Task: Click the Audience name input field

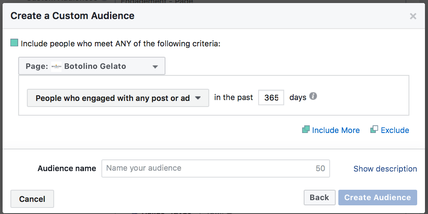Action: [x=216, y=169]
